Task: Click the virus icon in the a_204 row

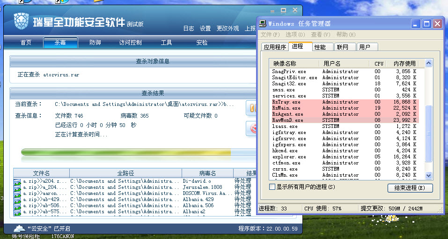Action: click(17, 187)
